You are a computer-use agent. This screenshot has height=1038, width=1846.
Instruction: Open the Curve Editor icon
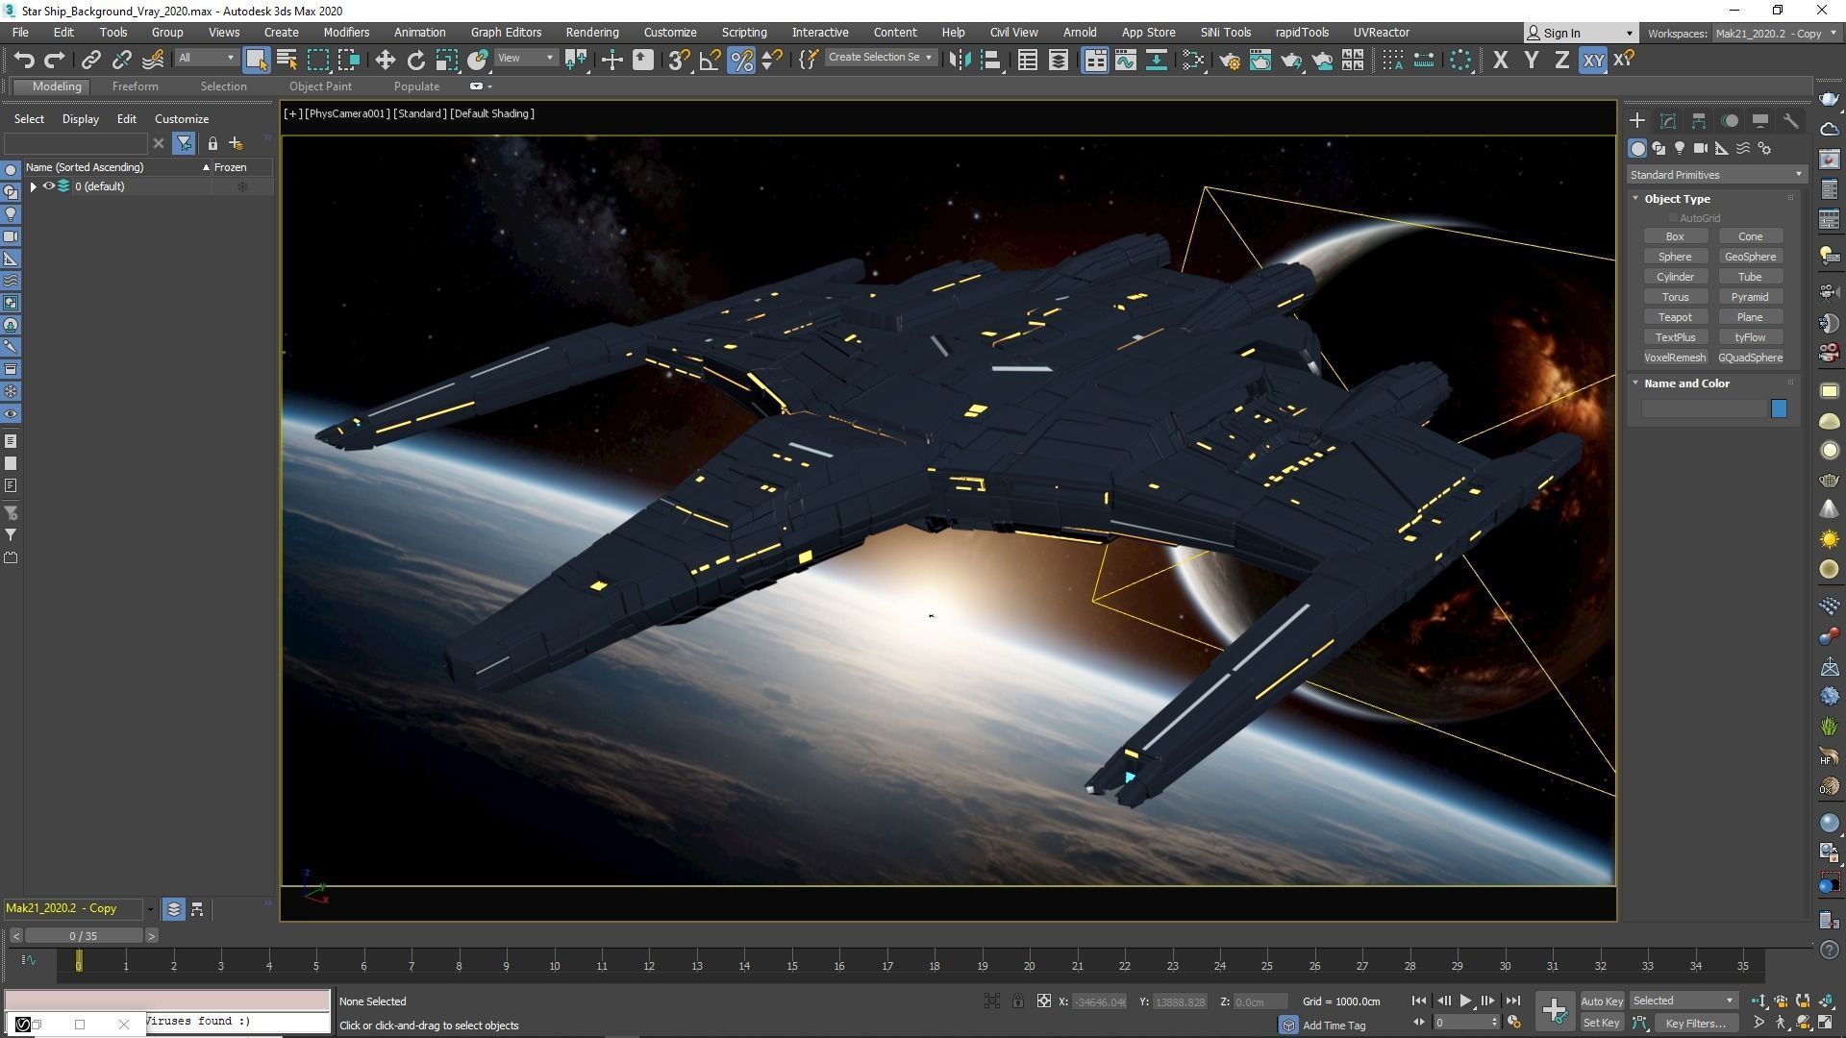point(1125,60)
